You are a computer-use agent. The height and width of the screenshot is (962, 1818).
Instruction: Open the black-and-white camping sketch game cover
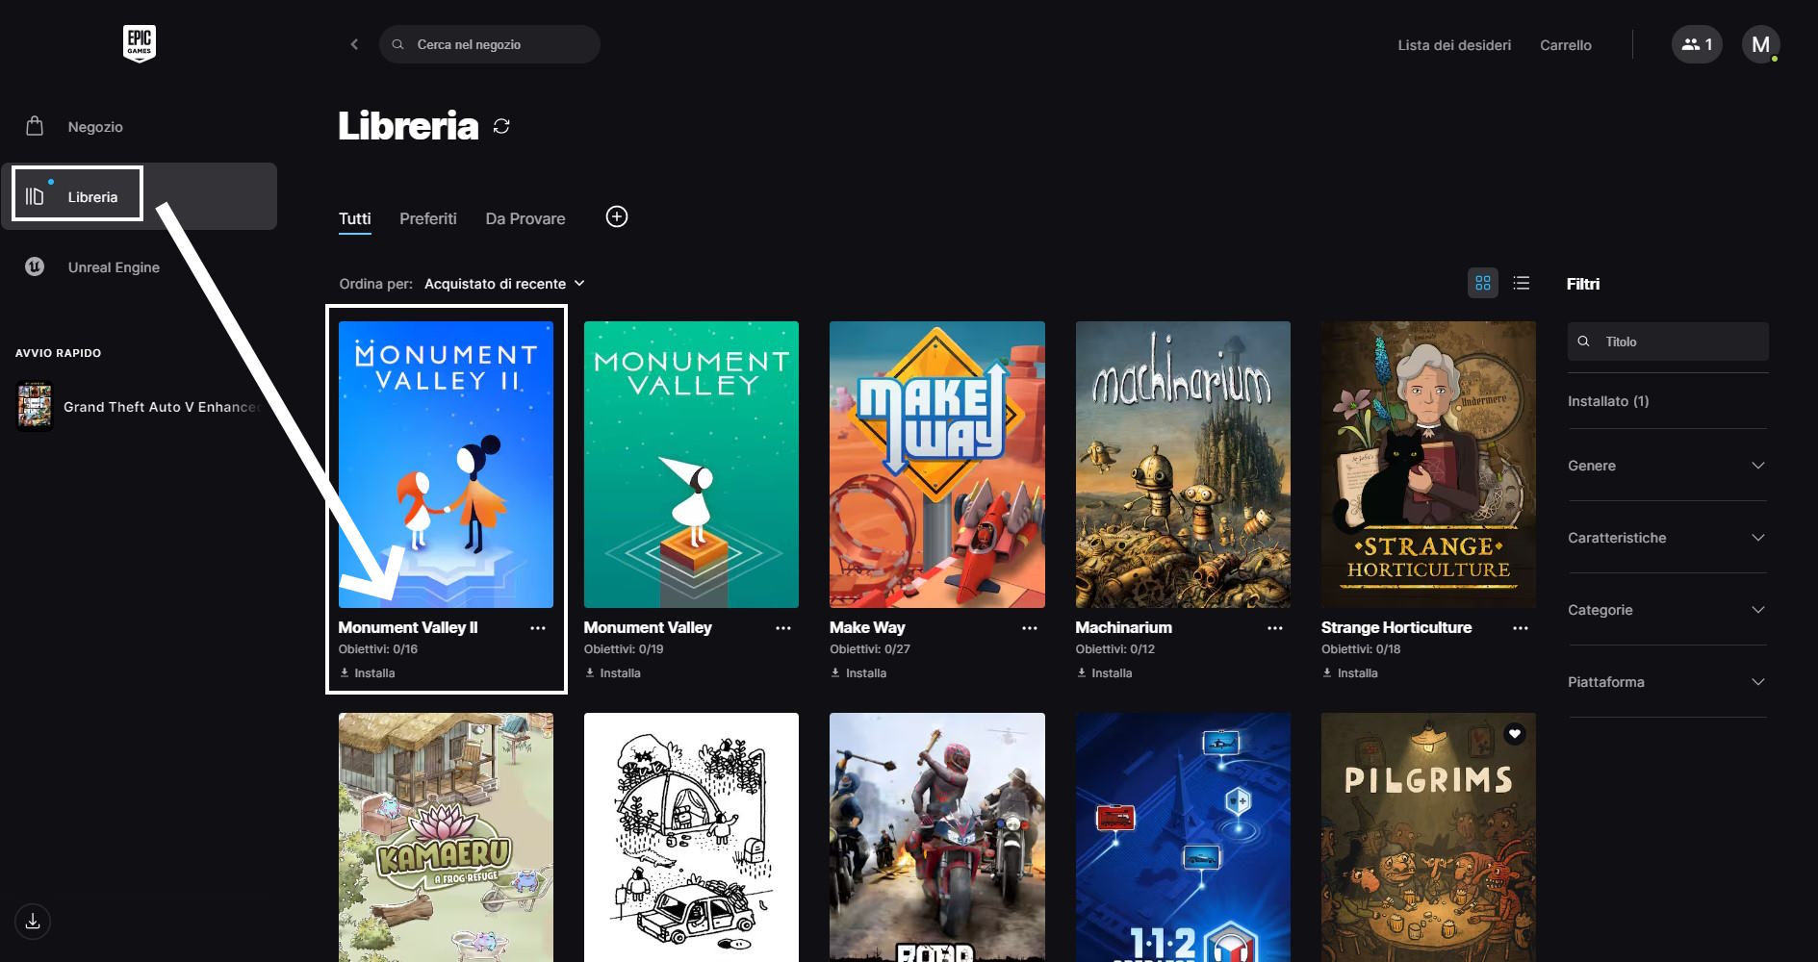point(691,837)
